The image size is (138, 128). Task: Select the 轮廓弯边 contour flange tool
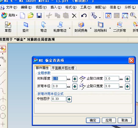(60, 27)
